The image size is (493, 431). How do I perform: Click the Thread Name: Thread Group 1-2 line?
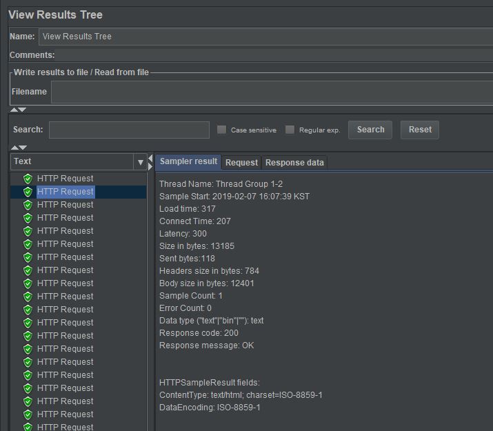tap(221, 184)
